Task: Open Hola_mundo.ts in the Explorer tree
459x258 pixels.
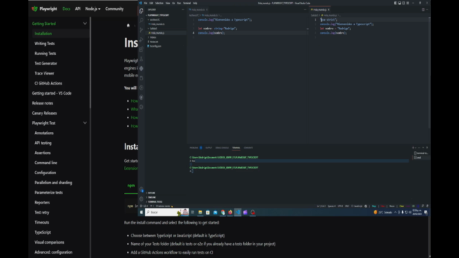Action: [x=158, y=24]
